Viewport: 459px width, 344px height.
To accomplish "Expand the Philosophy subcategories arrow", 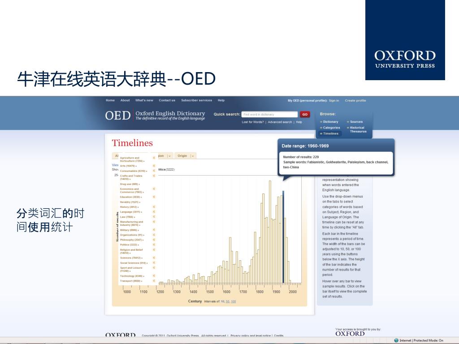I will coord(154,240).
